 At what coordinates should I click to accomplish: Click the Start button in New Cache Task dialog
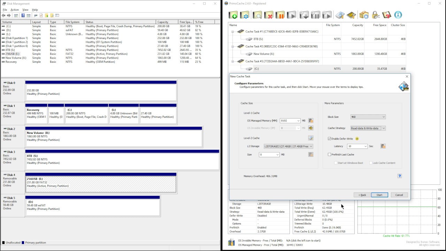click(379, 195)
